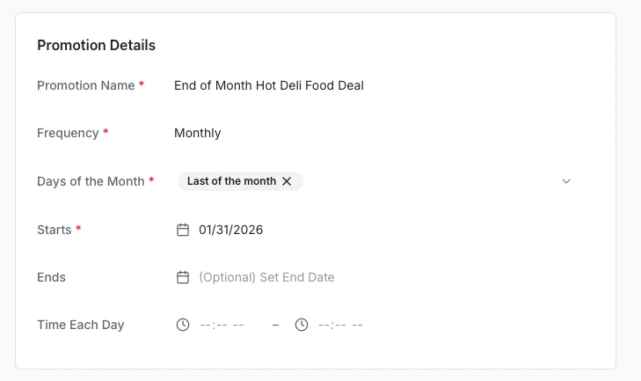The image size is (641, 381).
Task: Edit the Promotion Name text field
Action: click(269, 86)
